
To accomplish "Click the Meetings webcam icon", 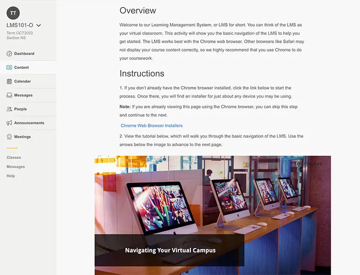I will (x=9, y=137).
